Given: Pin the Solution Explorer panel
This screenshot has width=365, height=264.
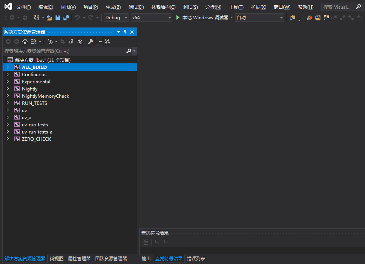Looking at the screenshot, I should (x=124, y=32).
